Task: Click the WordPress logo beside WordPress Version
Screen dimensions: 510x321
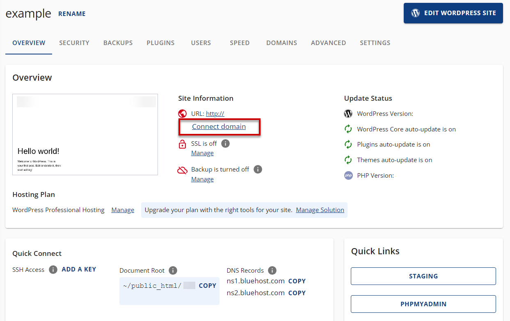Action: click(x=348, y=114)
